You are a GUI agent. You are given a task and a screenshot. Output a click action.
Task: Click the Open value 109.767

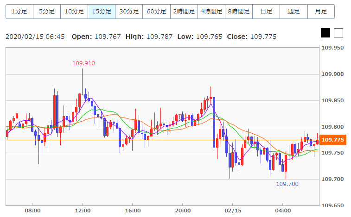point(108,37)
